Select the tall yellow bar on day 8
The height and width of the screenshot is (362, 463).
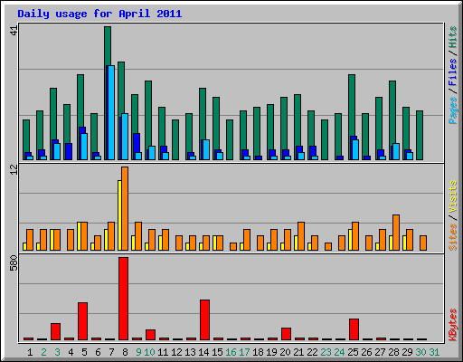(x=119, y=215)
